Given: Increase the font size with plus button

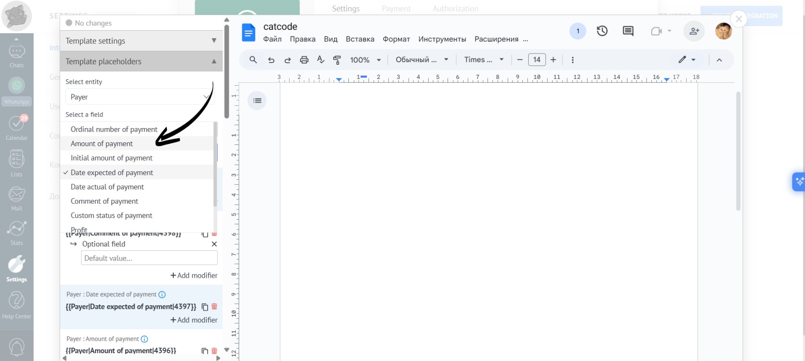Looking at the screenshot, I should tap(553, 60).
